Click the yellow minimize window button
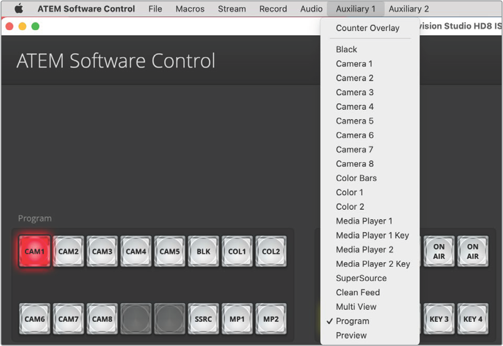The image size is (503, 346). tap(22, 26)
